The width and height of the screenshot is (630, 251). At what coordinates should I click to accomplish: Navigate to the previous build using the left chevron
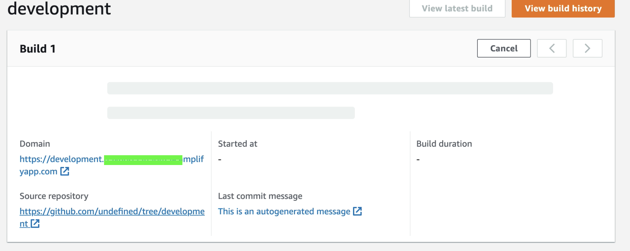pos(552,48)
